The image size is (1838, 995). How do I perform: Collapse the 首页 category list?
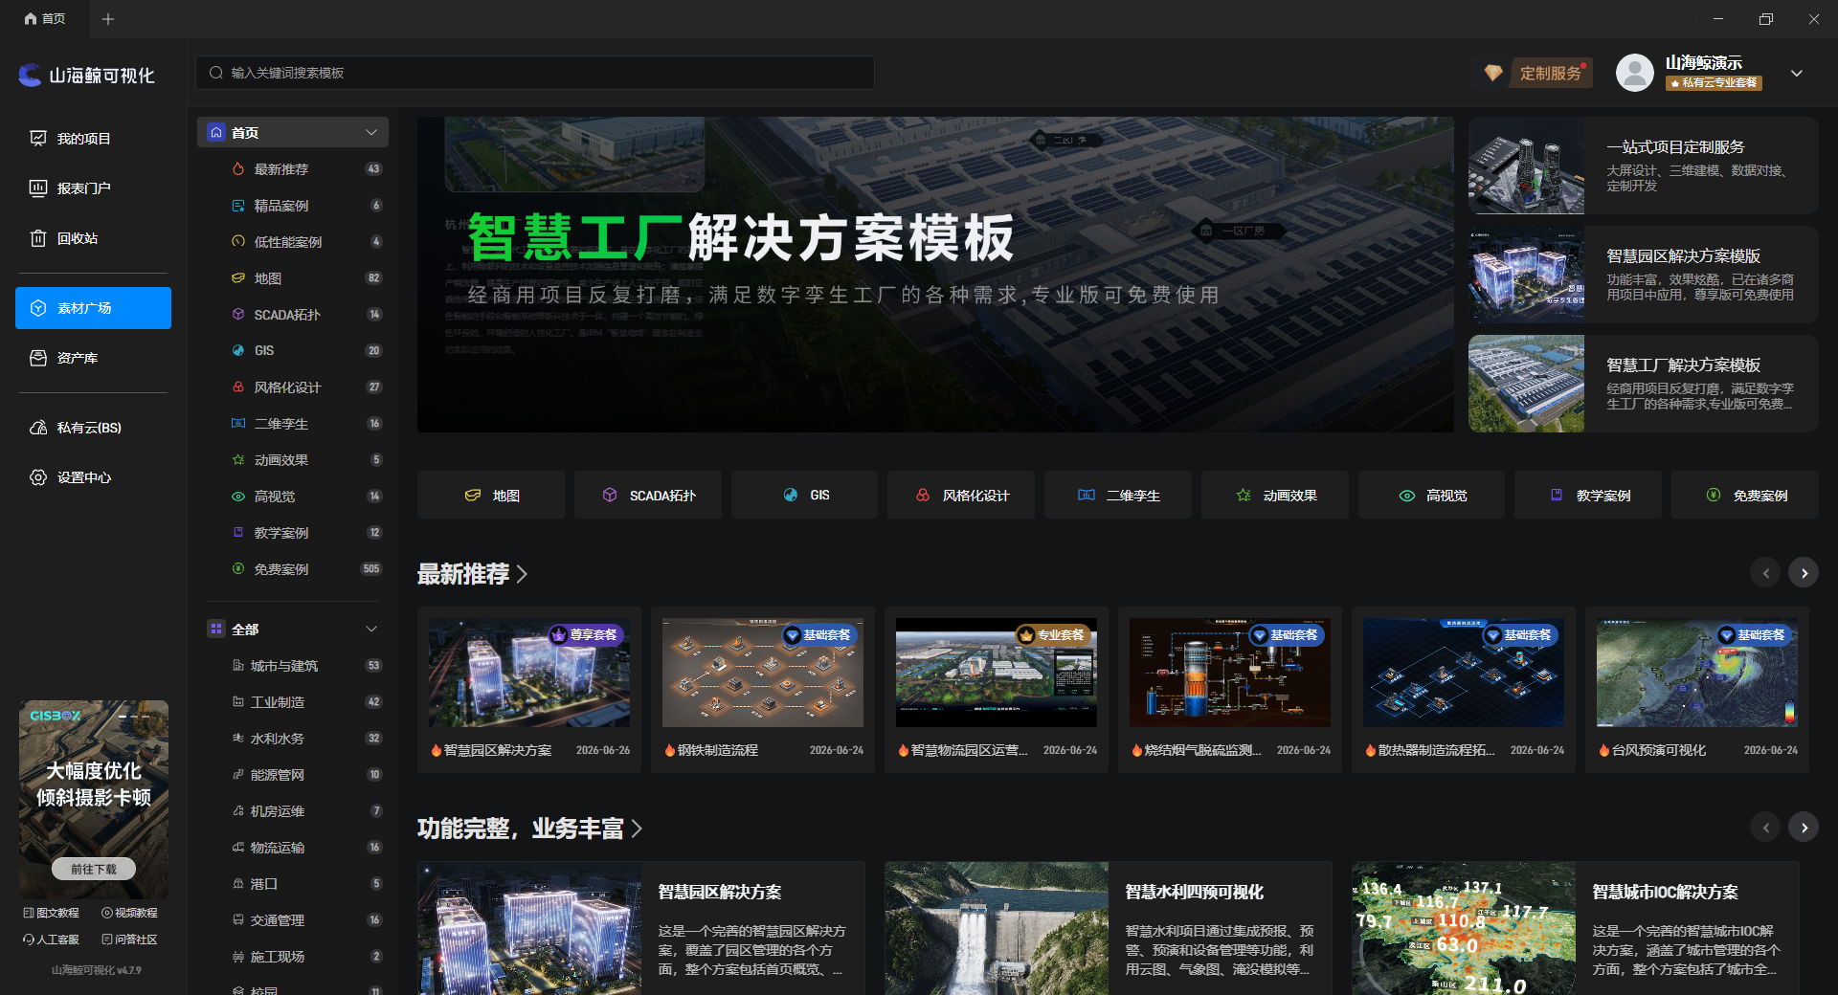[371, 132]
